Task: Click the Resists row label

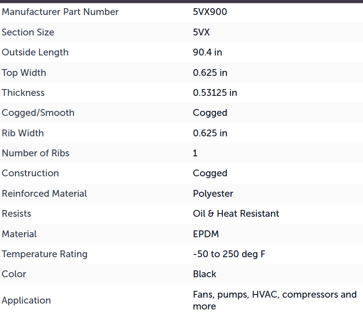Action: click(16, 214)
